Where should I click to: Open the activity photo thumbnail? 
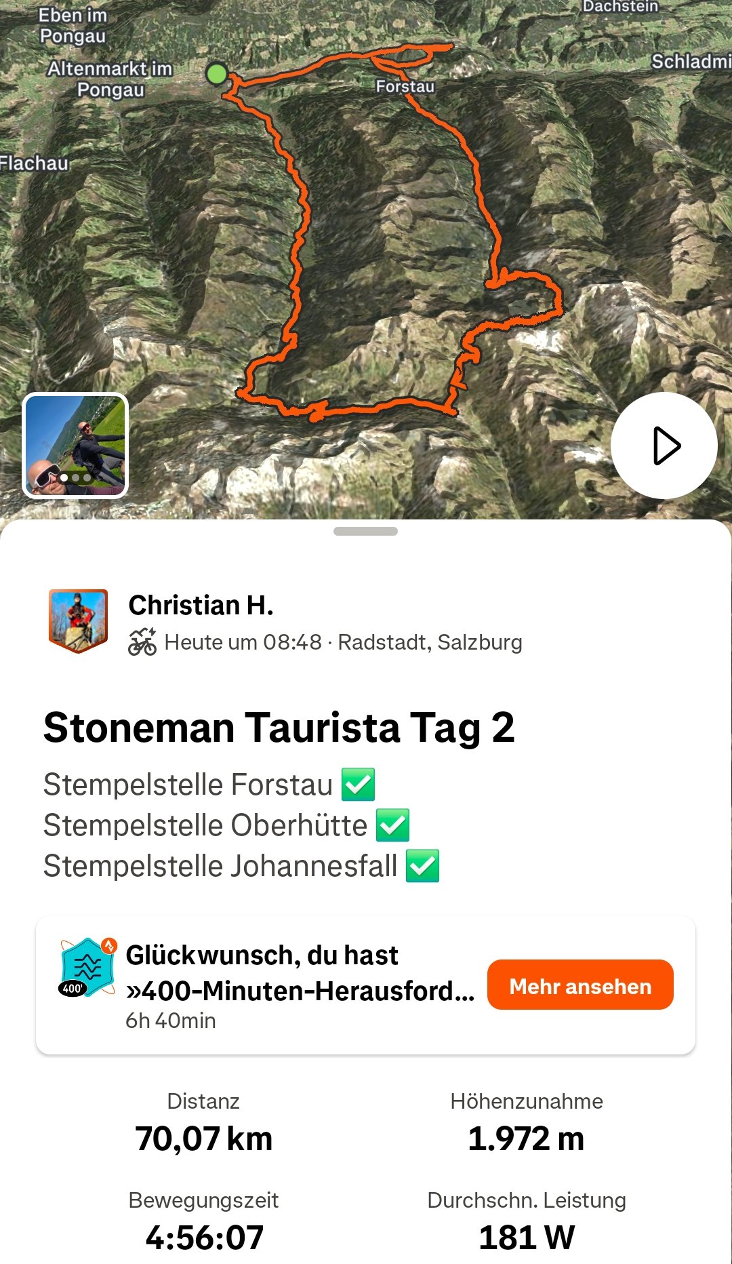point(75,446)
